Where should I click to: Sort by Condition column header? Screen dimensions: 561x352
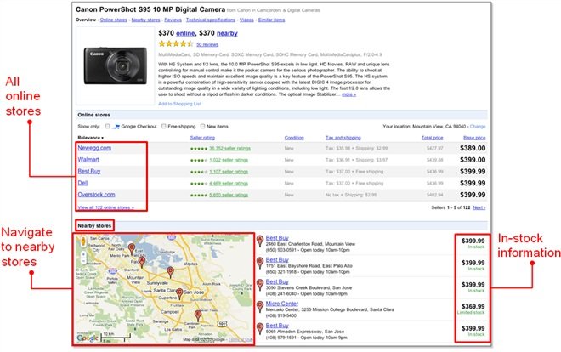click(294, 138)
